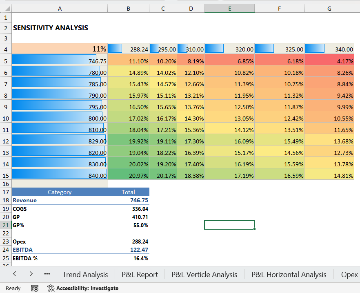Screen dimensions: 360x293
Task: Open the Trend Analysis sheet tab
Action: [x=85, y=275]
